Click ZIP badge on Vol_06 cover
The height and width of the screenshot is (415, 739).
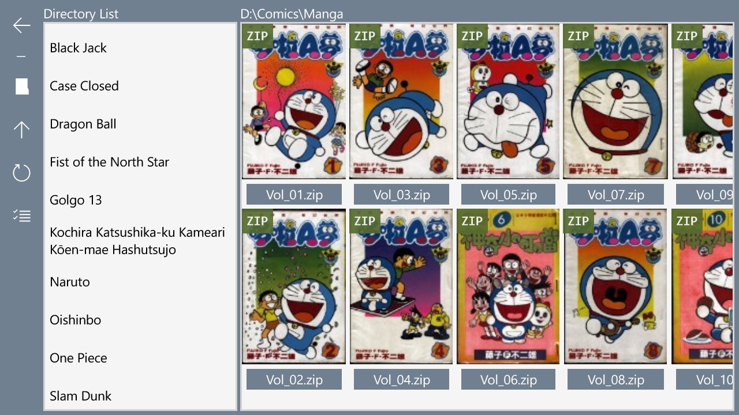point(472,221)
